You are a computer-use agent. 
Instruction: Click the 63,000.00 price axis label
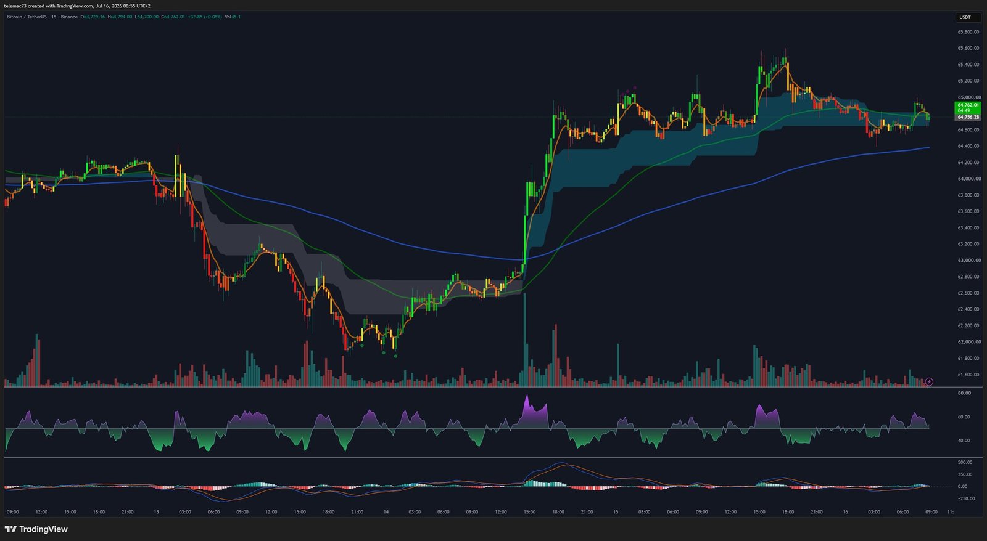[968, 261]
